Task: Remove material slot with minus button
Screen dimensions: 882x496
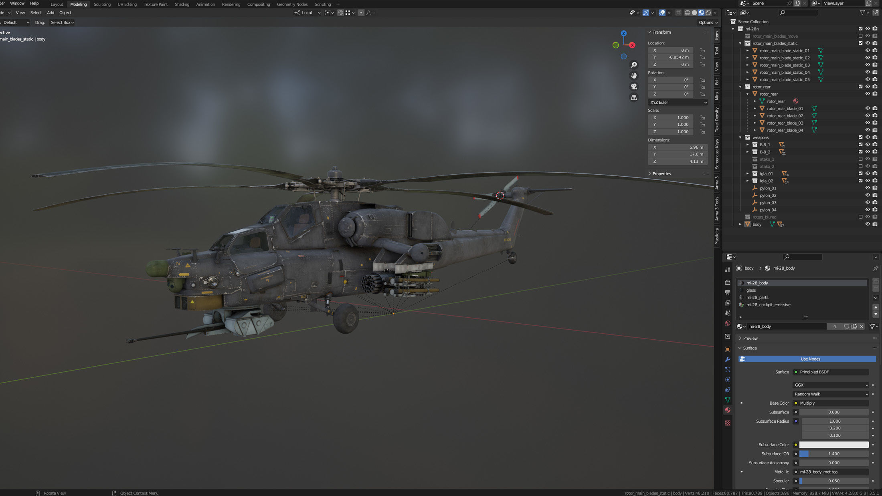Action: point(876,288)
